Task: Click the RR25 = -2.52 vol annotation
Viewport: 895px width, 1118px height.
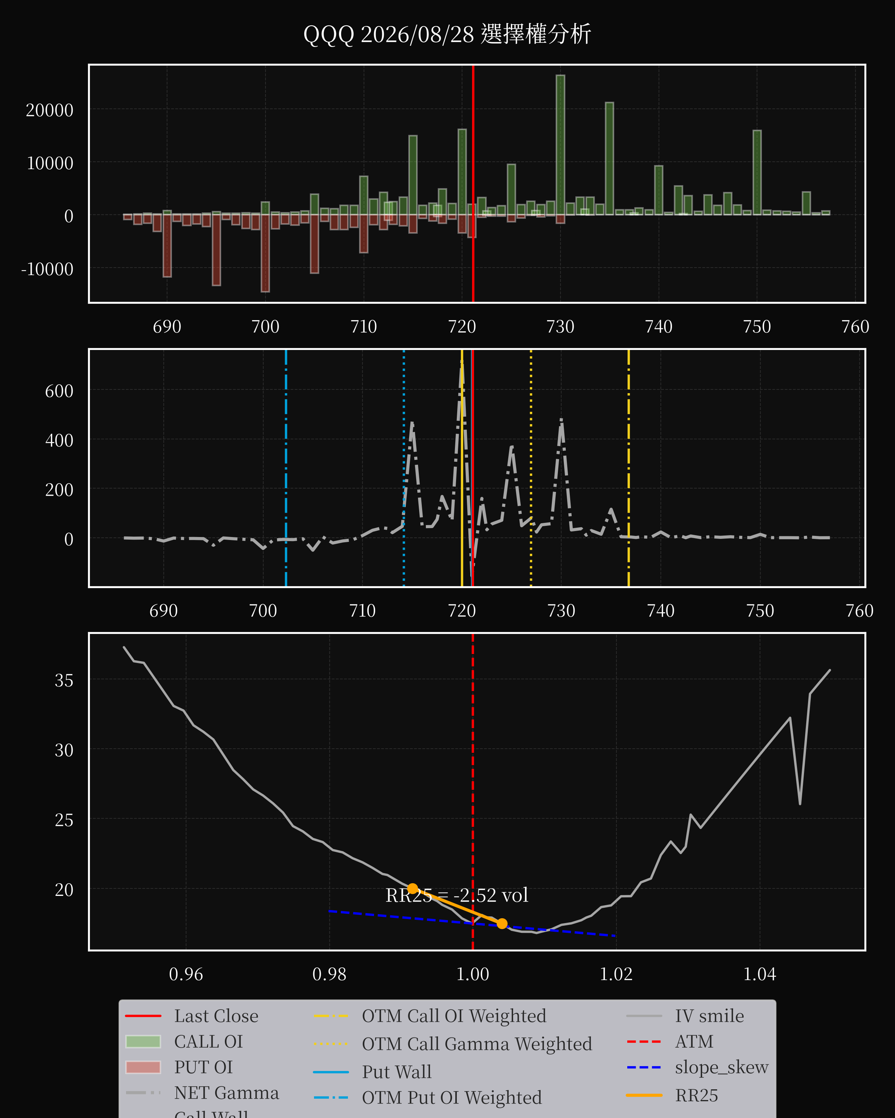Action: click(x=456, y=895)
